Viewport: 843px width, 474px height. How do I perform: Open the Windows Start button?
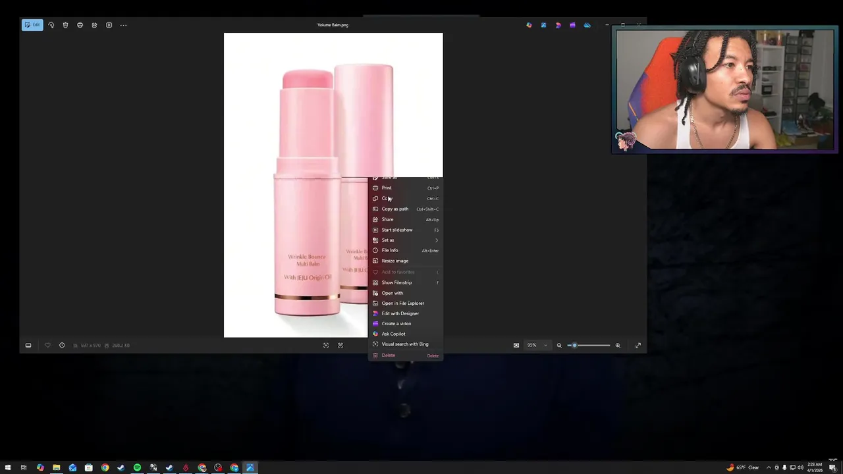tap(7, 467)
